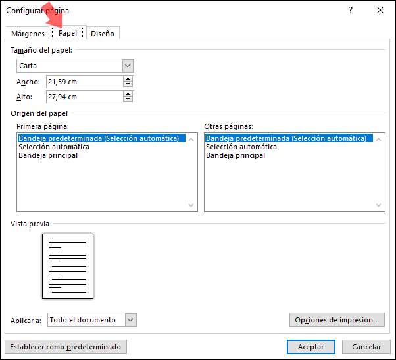
Task: Select the Papel tab
Action: pos(68,33)
